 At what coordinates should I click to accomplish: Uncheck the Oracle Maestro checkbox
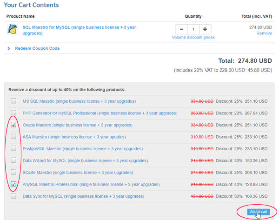(x=13, y=125)
